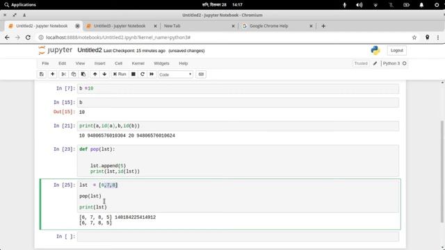Close the Google Chrome Help tab
445x250 pixels.
(311, 26)
